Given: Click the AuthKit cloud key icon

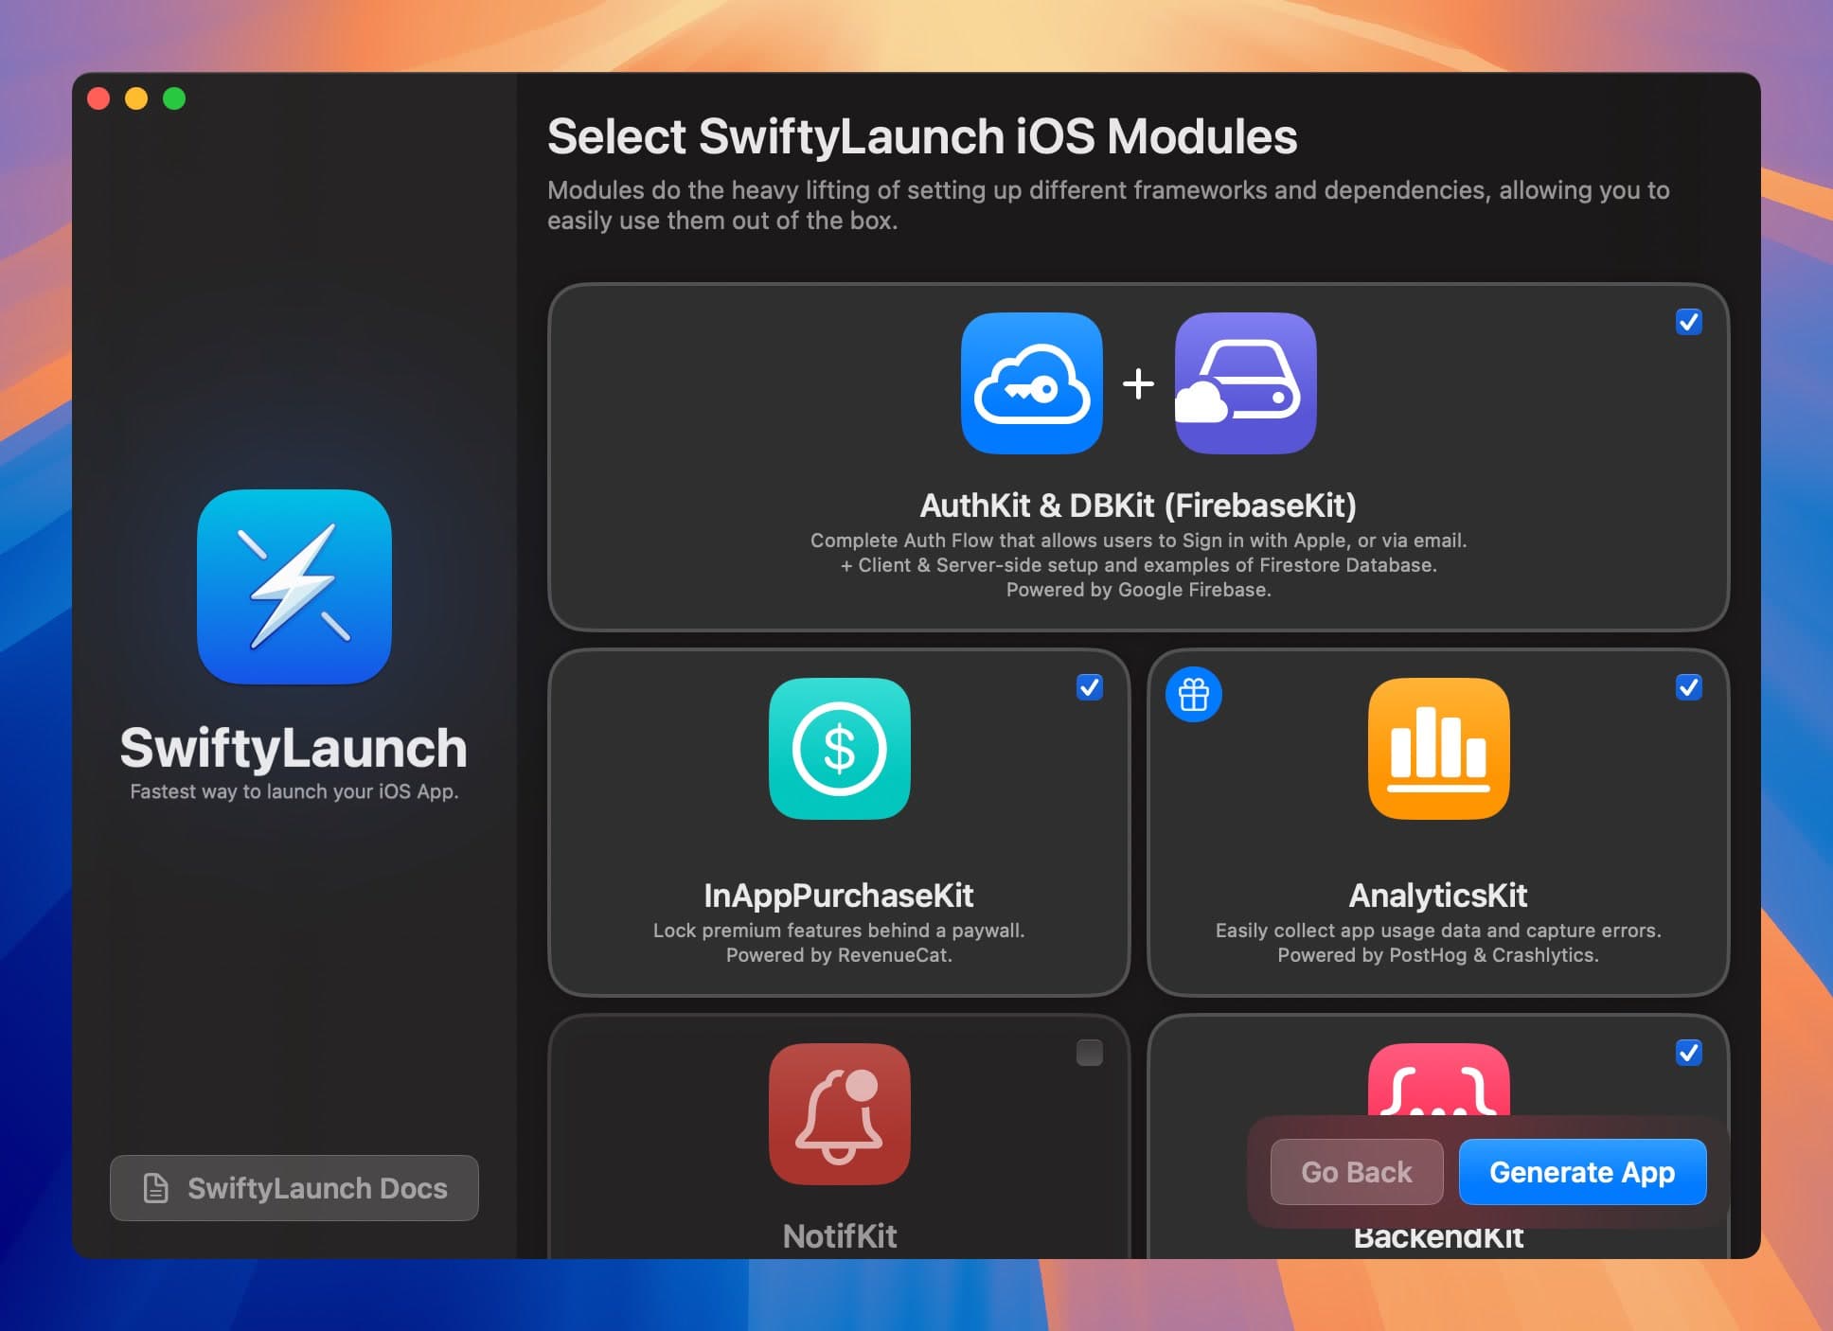Looking at the screenshot, I should coord(1032,383).
